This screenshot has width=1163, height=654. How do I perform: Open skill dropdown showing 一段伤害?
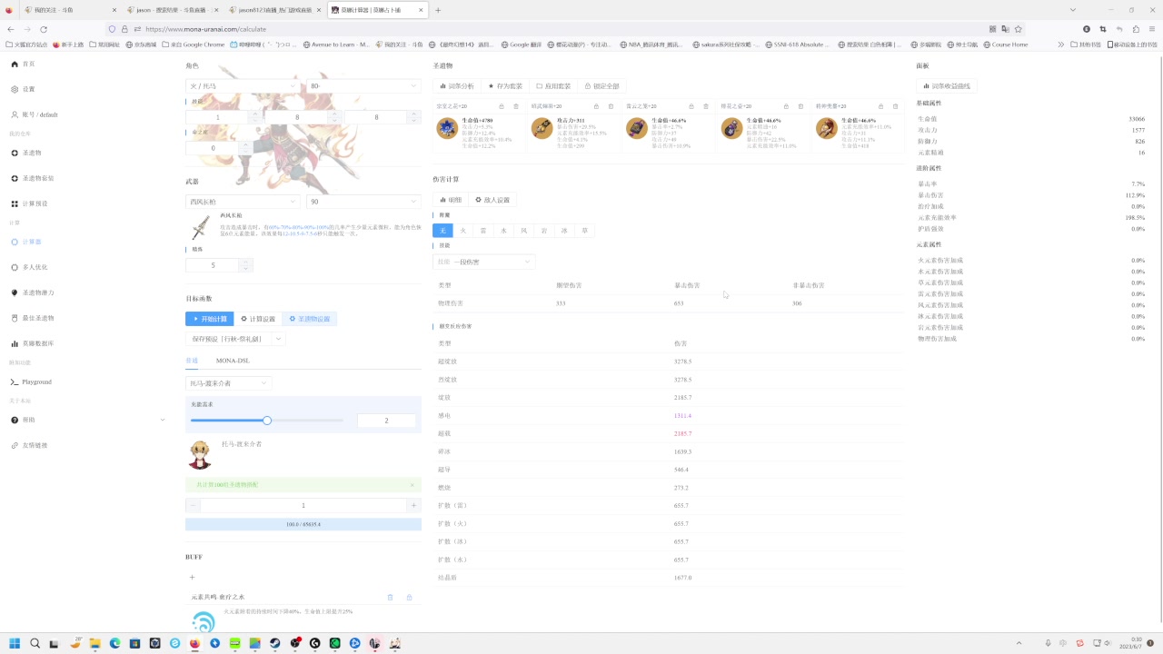point(483,262)
